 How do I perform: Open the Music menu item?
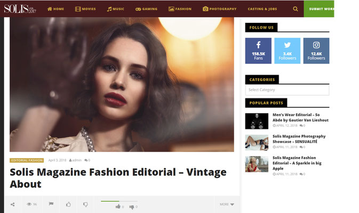tap(116, 9)
